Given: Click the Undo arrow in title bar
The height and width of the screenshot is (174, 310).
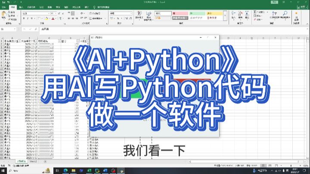Looking at the screenshot, I should [8, 2].
